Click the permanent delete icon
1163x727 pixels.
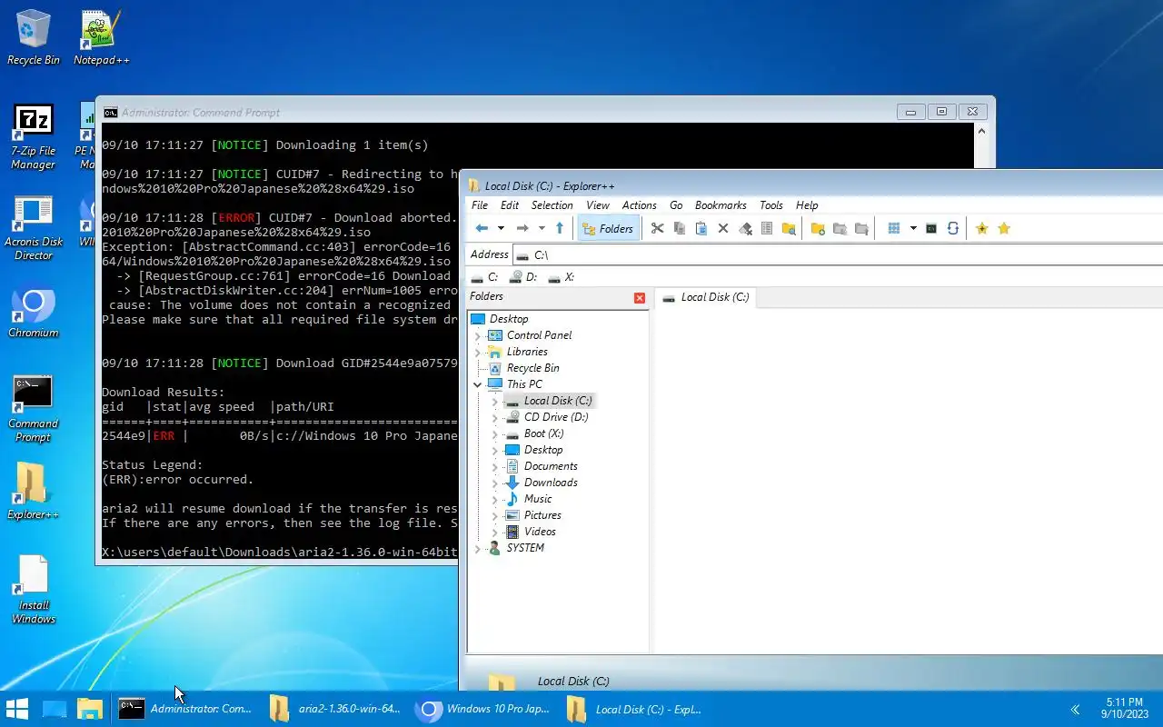745,228
